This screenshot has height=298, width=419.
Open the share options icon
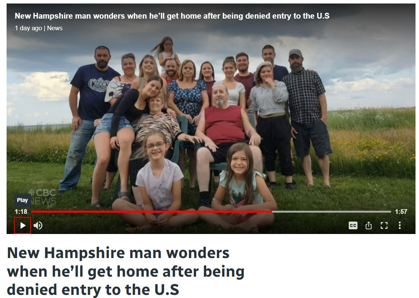coord(369,225)
